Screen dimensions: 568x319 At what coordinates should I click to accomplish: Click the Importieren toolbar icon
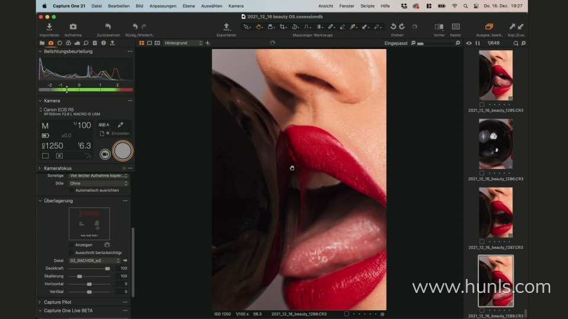tap(49, 27)
